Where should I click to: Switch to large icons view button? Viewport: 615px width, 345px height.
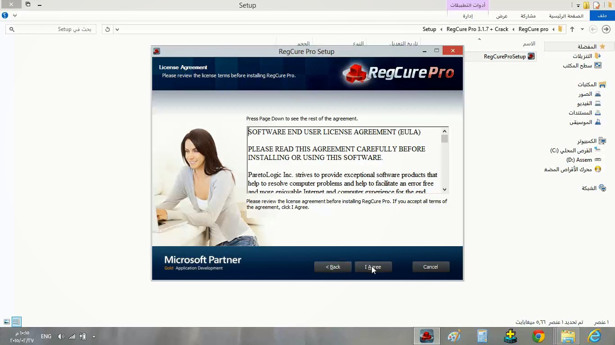(x=7, y=322)
